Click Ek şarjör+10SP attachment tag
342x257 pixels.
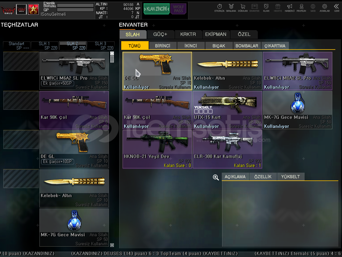pos(57,162)
